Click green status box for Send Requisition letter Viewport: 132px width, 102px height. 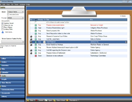[36, 34]
